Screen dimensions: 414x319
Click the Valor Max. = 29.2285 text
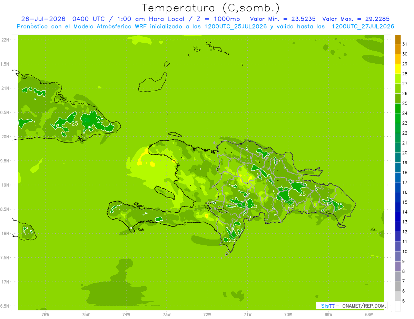[356, 19]
